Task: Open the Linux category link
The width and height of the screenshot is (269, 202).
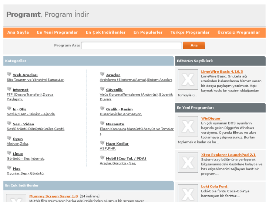Action: (x=18, y=154)
